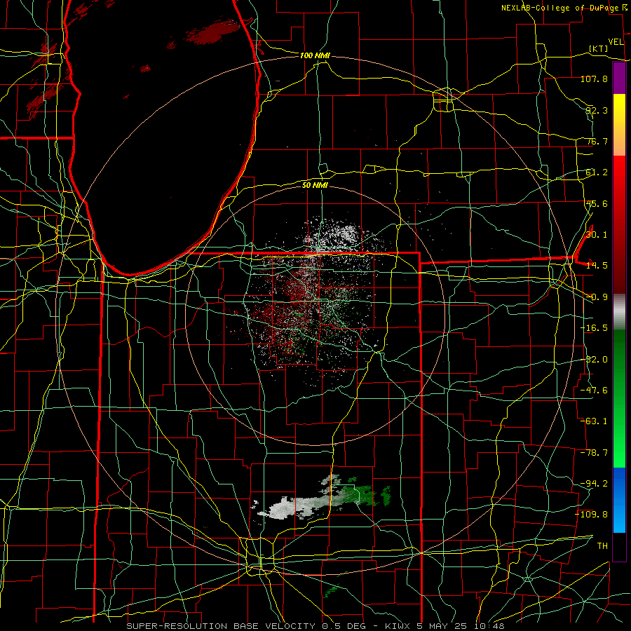Click the -109.8 velocity scale value
The width and height of the screenshot is (631, 631).
click(x=592, y=515)
